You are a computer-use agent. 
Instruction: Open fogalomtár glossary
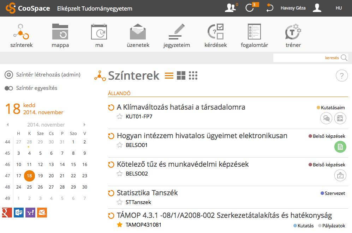coord(254,36)
